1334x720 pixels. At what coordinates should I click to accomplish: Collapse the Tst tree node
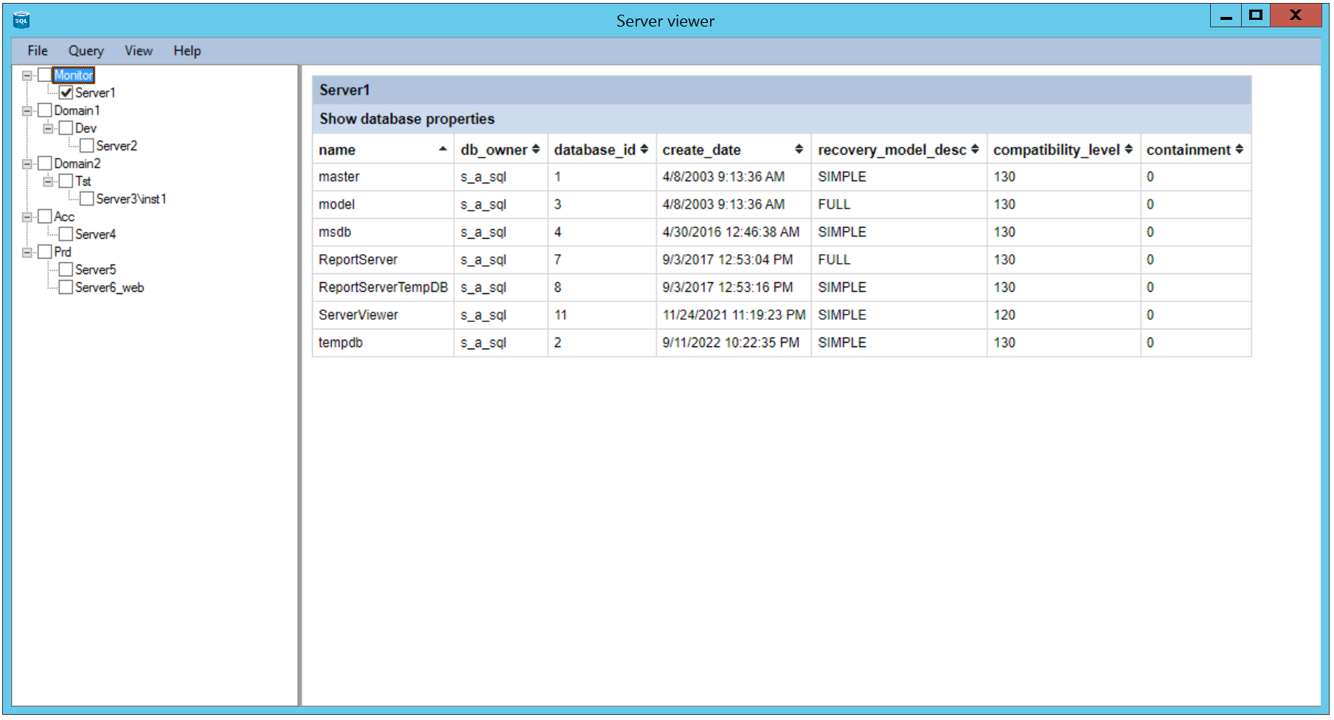[x=48, y=181]
